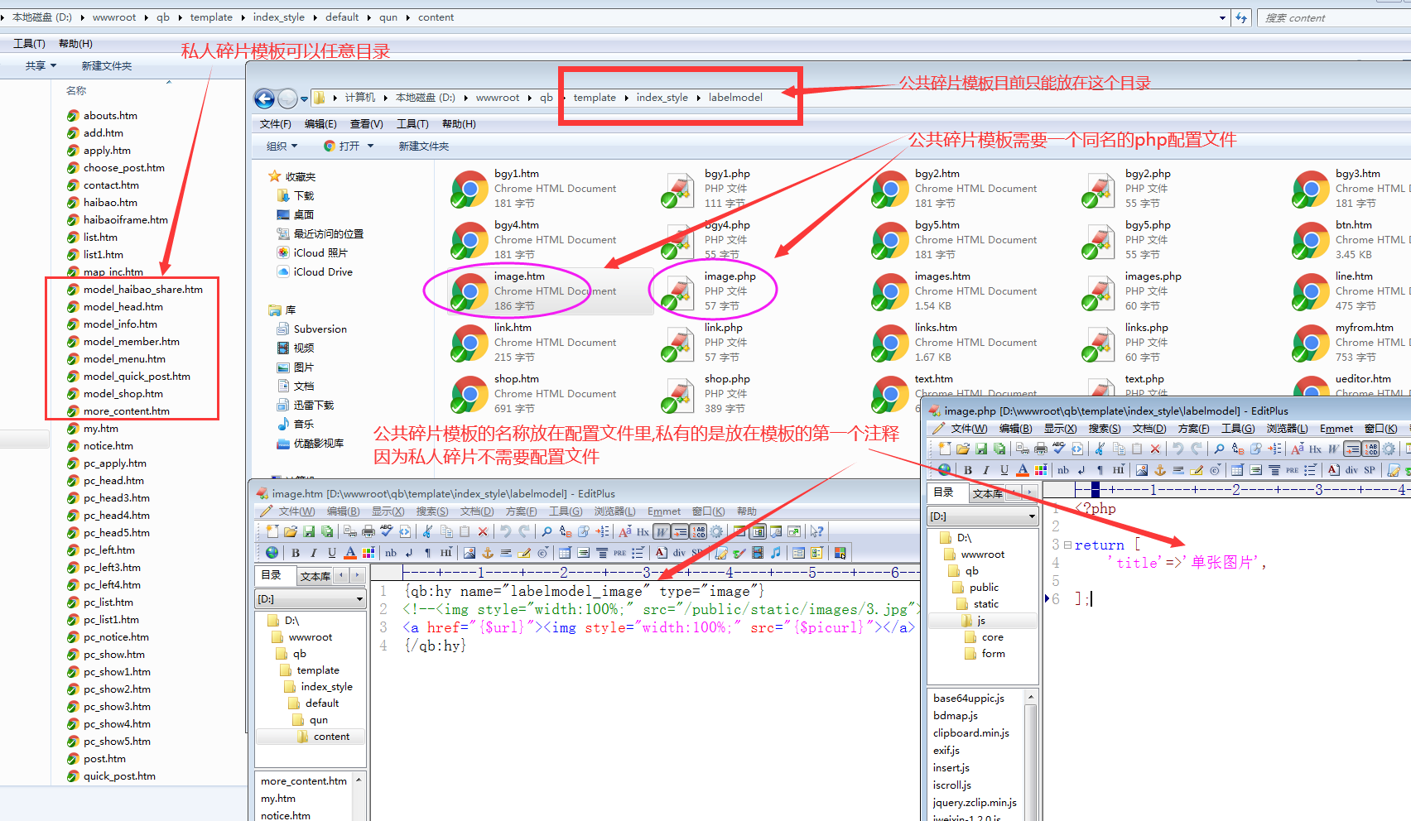Click Save icon in image.htm EditPlus toolbar
Viewport: 1411px width, 821px height.
(x=309, y=531)
